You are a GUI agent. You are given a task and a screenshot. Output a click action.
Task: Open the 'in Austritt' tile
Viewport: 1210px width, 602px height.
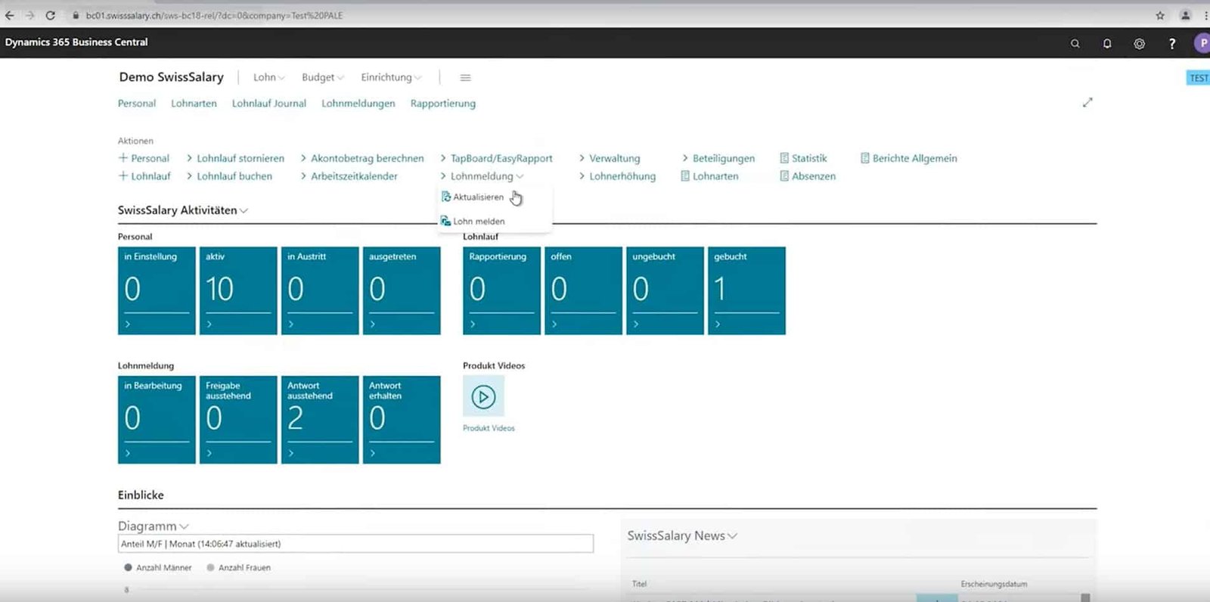320,290
